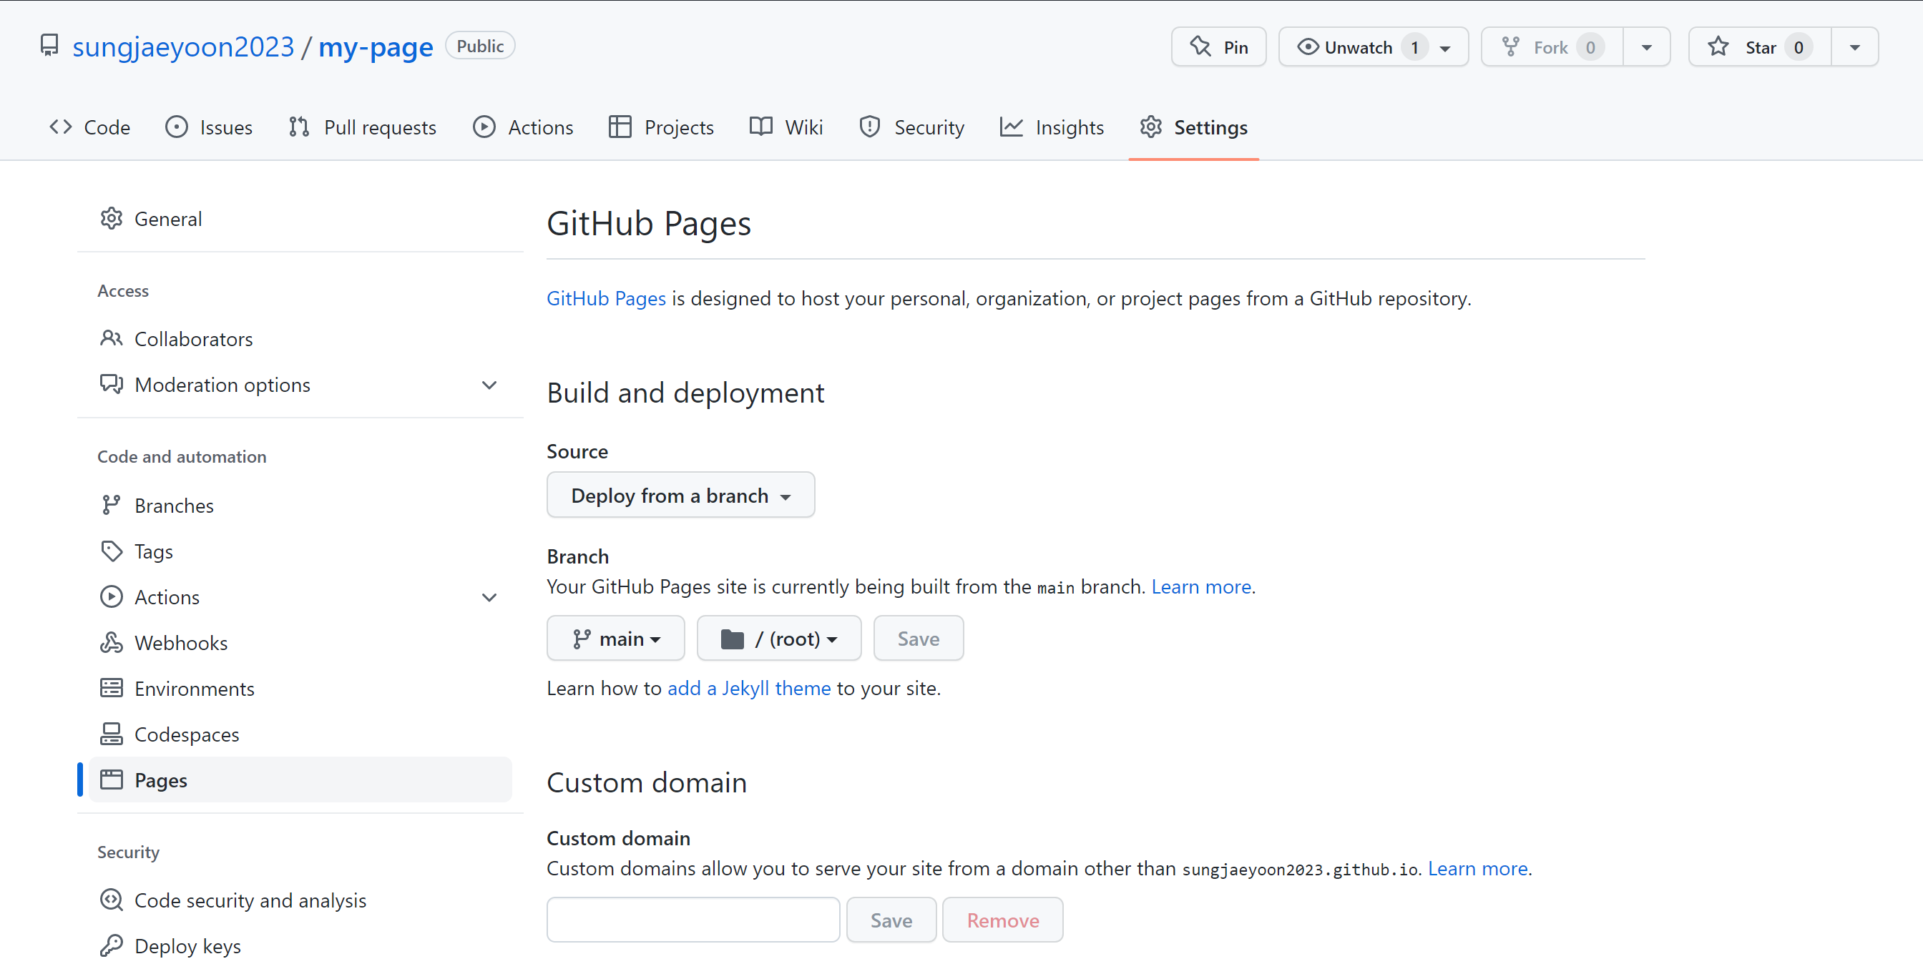Save the custom domain
This screenshot has height=964, width=1923.
coord(891,920)
